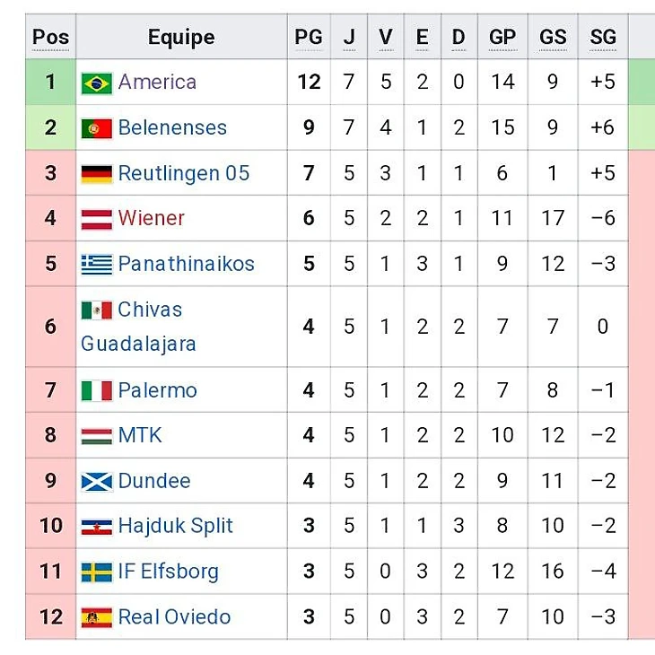
Task: Open the America team link
Action: click(157, 83)
